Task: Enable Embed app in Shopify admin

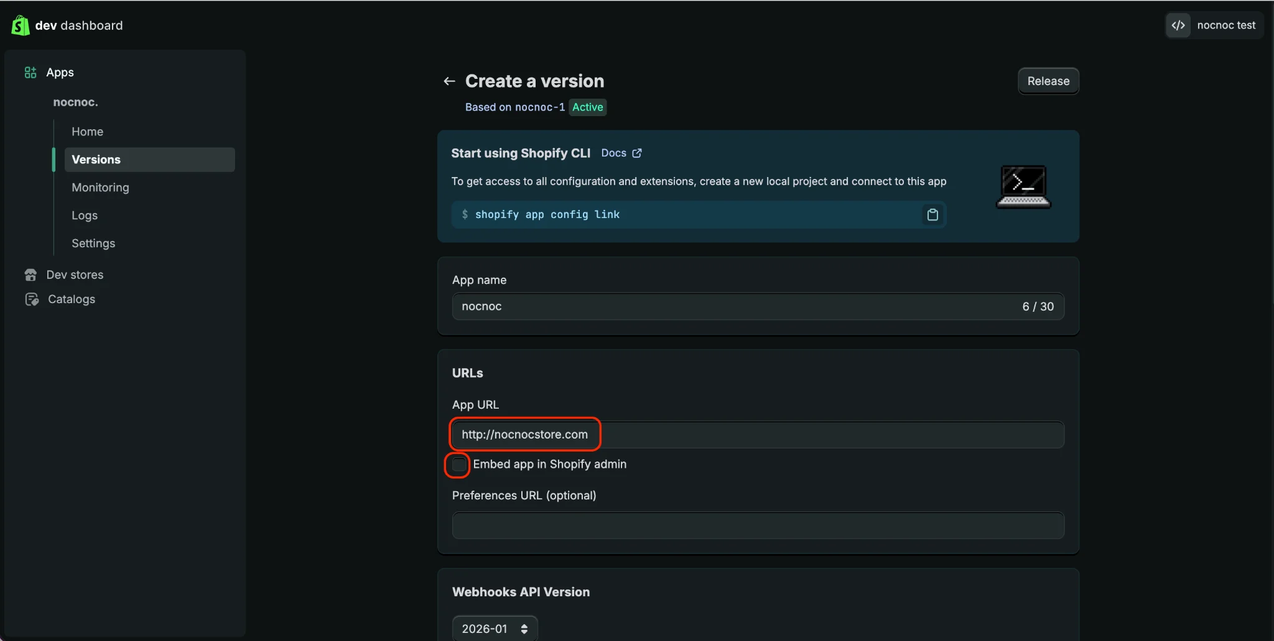Action: [458, 465]
